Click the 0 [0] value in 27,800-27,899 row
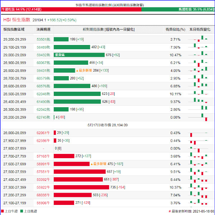Viewport: 215px width, 215px height. (58, 148)
